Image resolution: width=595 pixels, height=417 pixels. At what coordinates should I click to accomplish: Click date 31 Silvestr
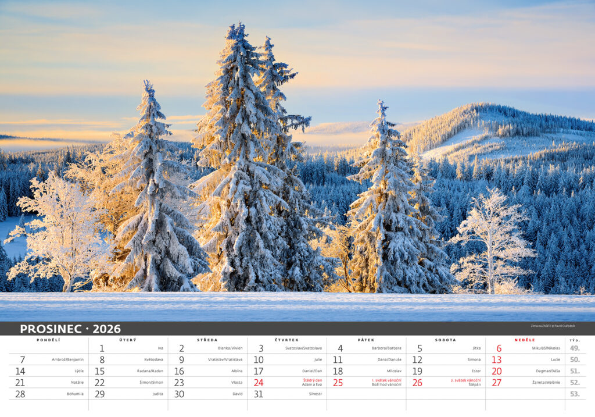[x=259, y=394]
